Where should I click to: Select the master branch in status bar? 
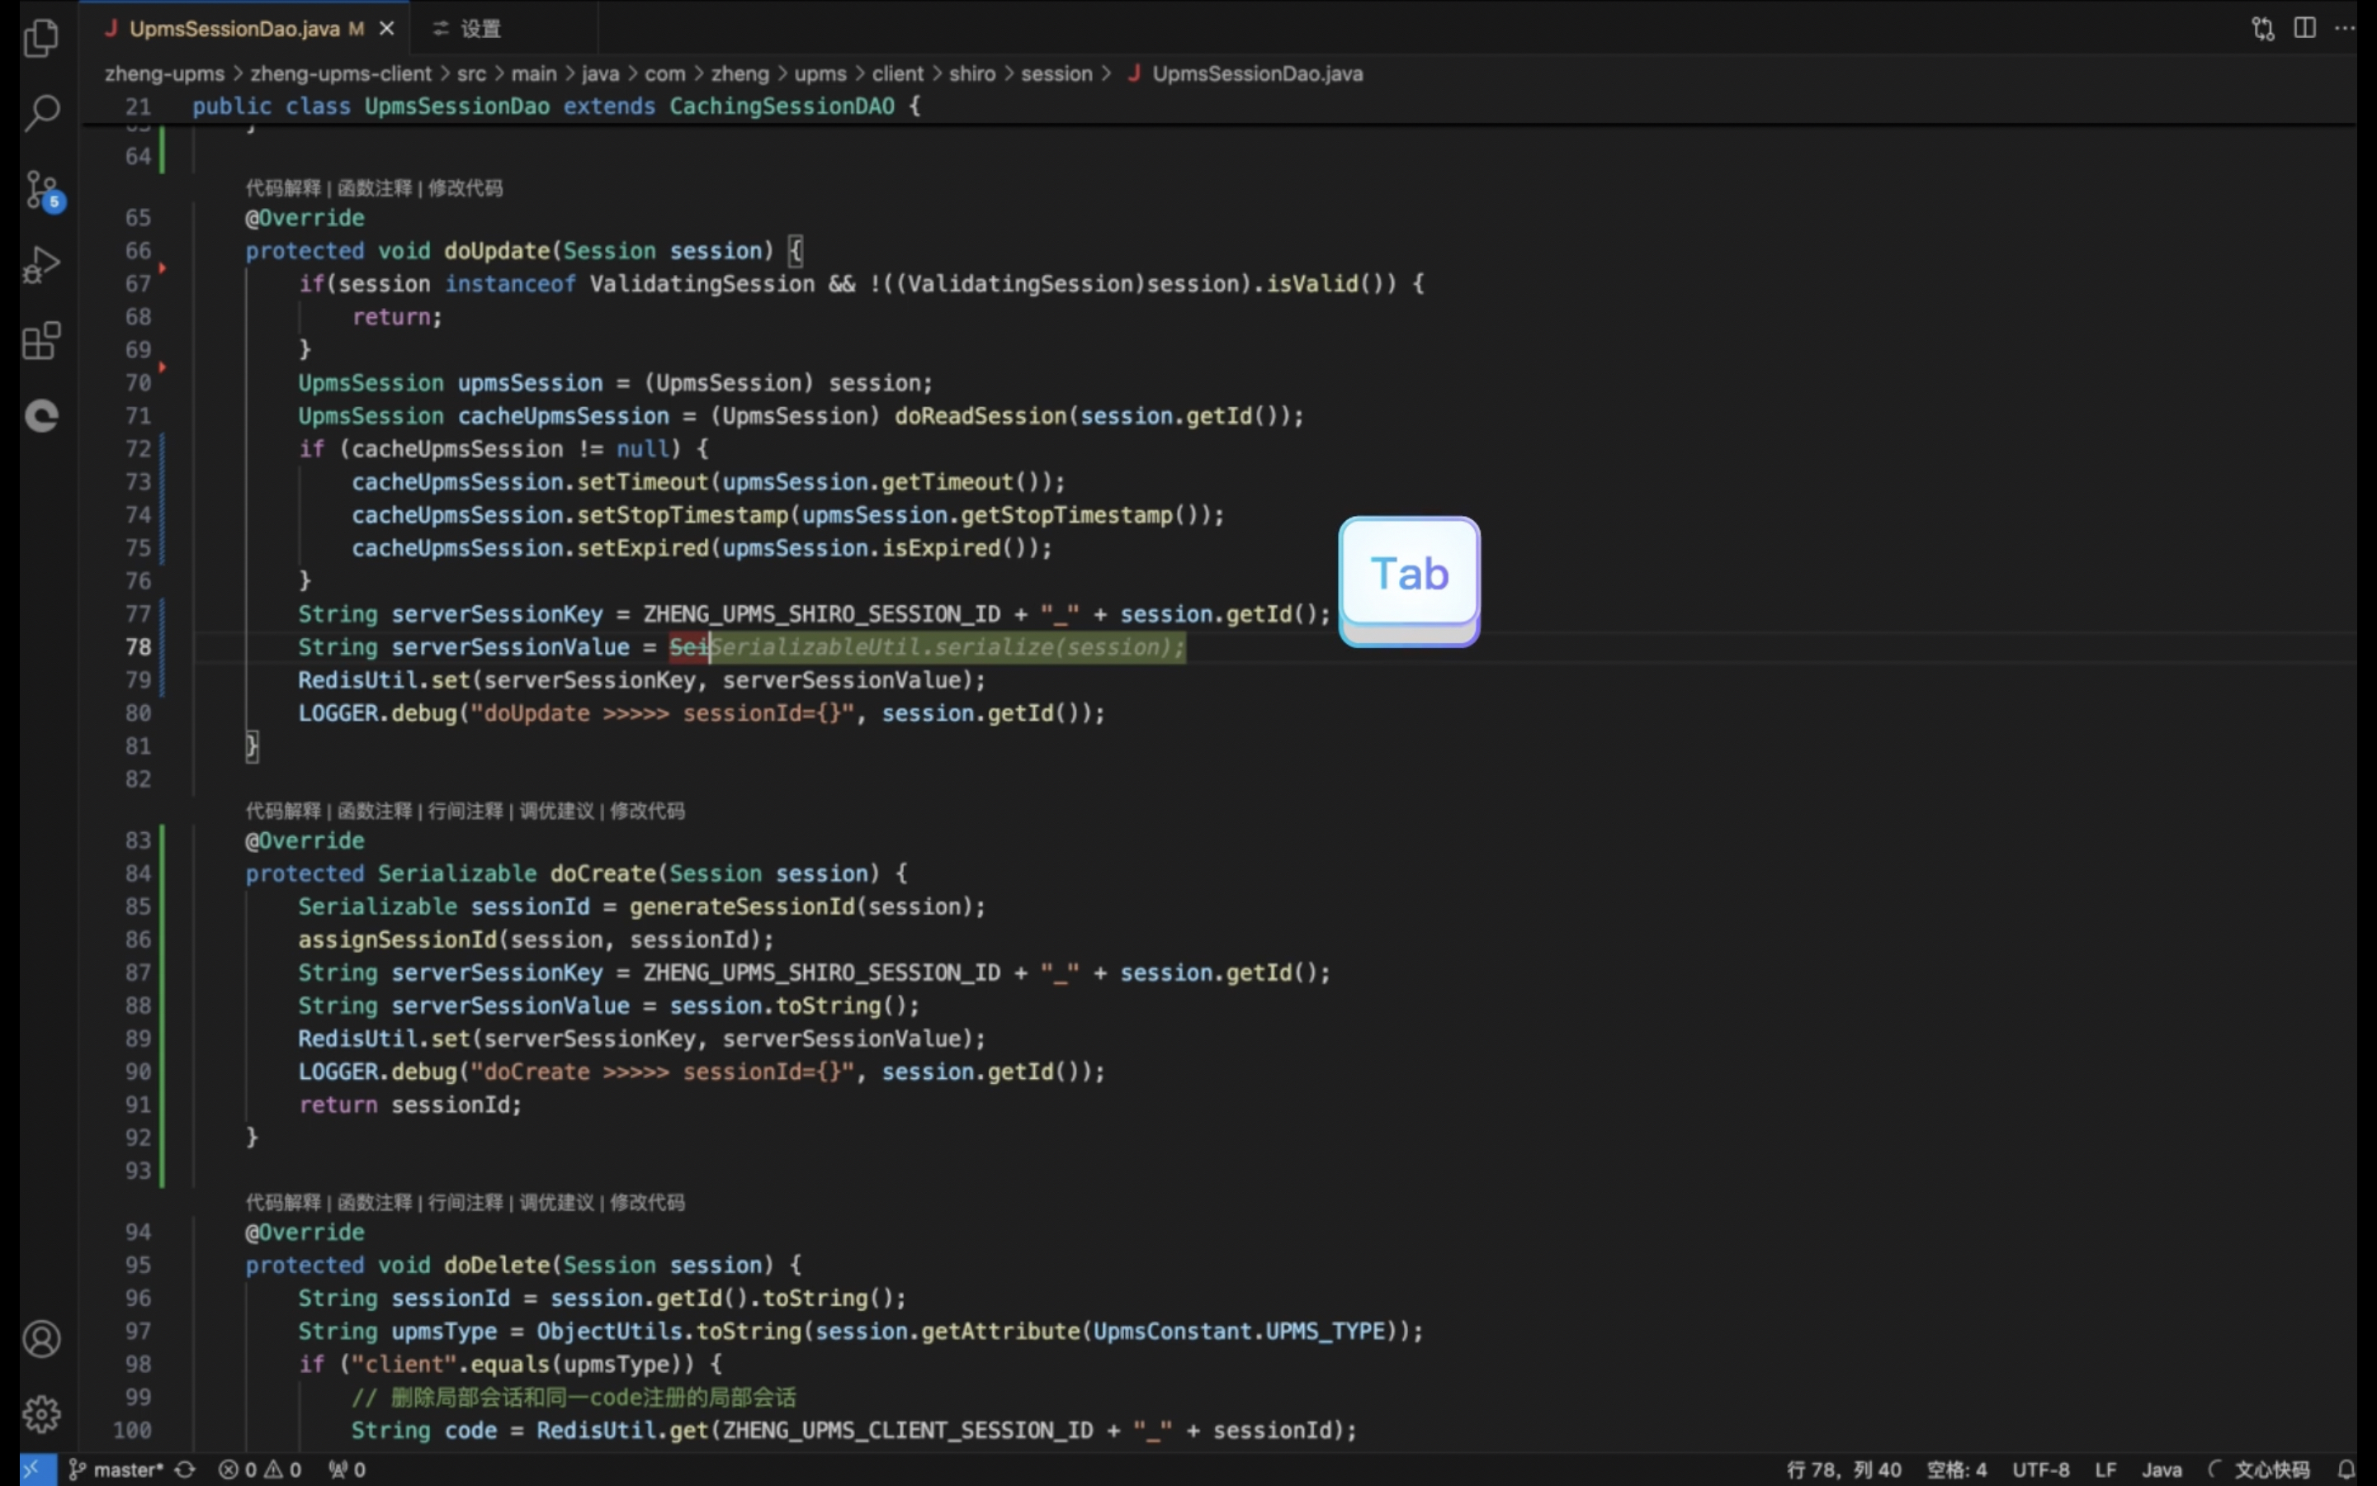click(116, 1469)
